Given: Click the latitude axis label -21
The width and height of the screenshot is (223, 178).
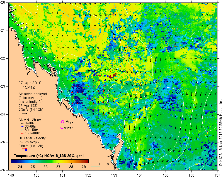Looking at the screenshot, I should [x=3, y=31].
